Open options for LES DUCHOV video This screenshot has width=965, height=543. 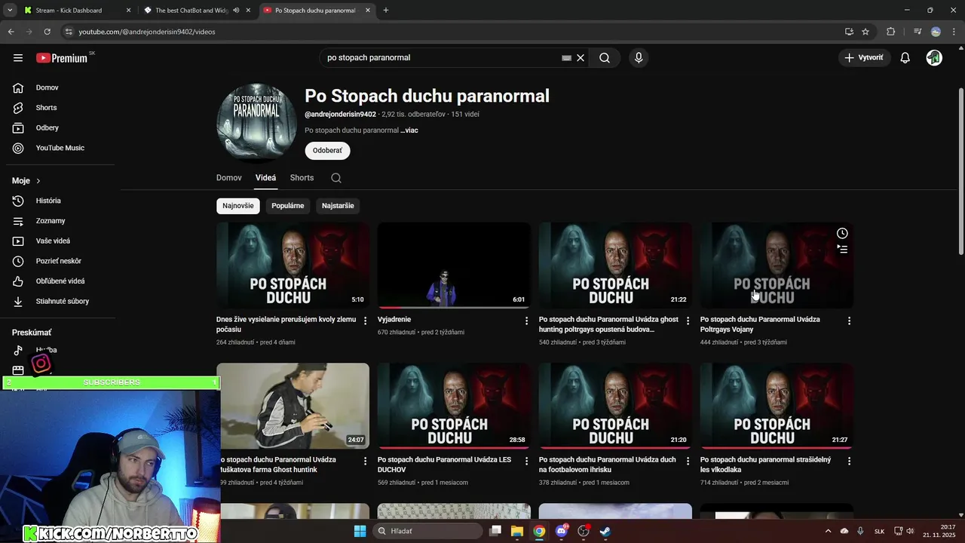click(x=527, y=461)
